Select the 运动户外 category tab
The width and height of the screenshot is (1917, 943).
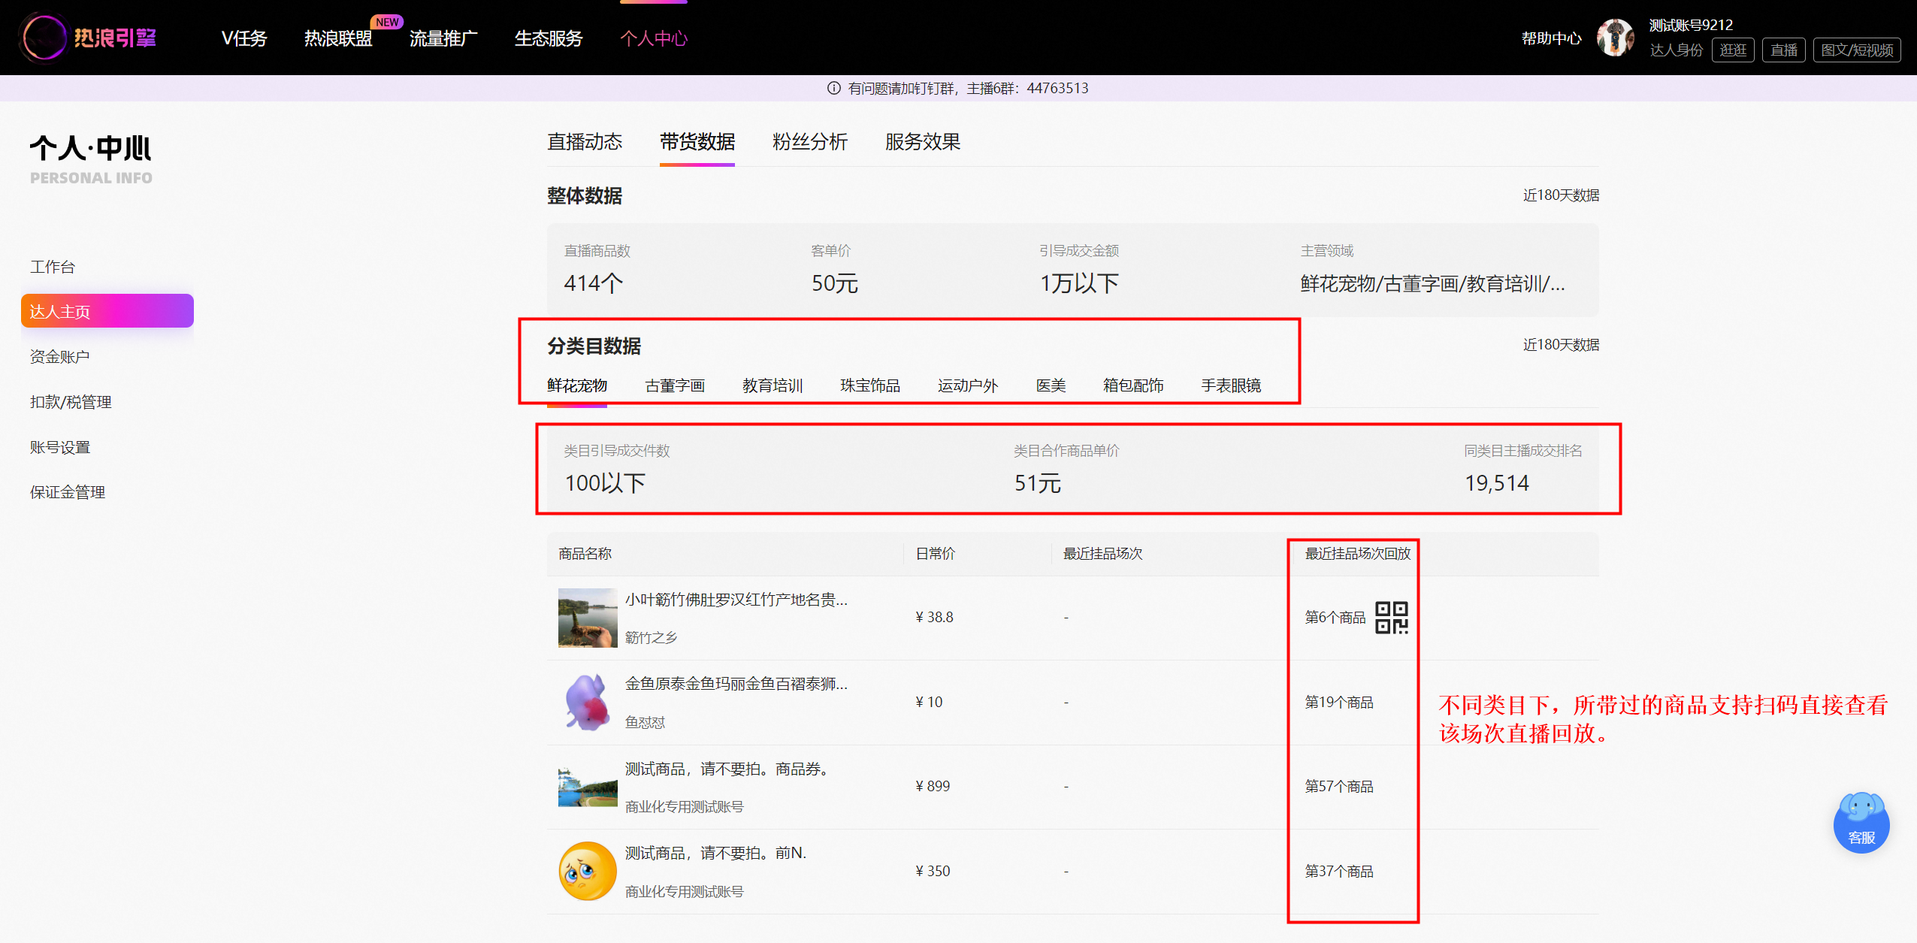(968, 385)
